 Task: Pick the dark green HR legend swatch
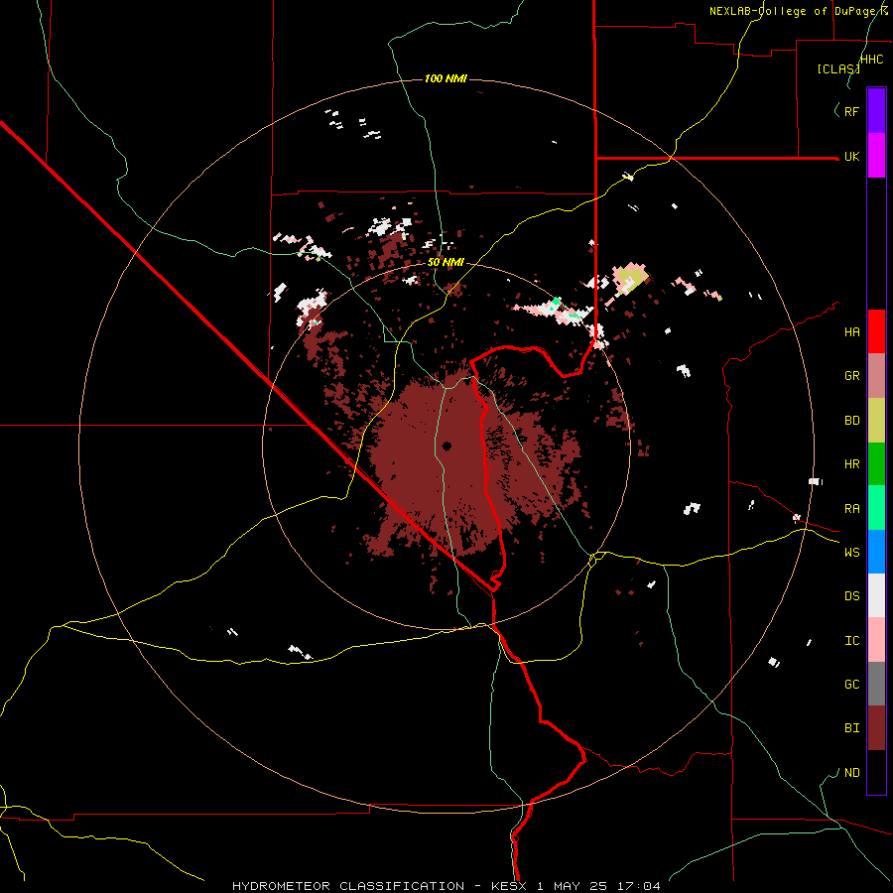click(x=876, y=464)
